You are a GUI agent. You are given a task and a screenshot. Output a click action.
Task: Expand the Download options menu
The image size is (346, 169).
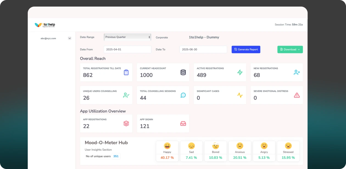[290, 49]
